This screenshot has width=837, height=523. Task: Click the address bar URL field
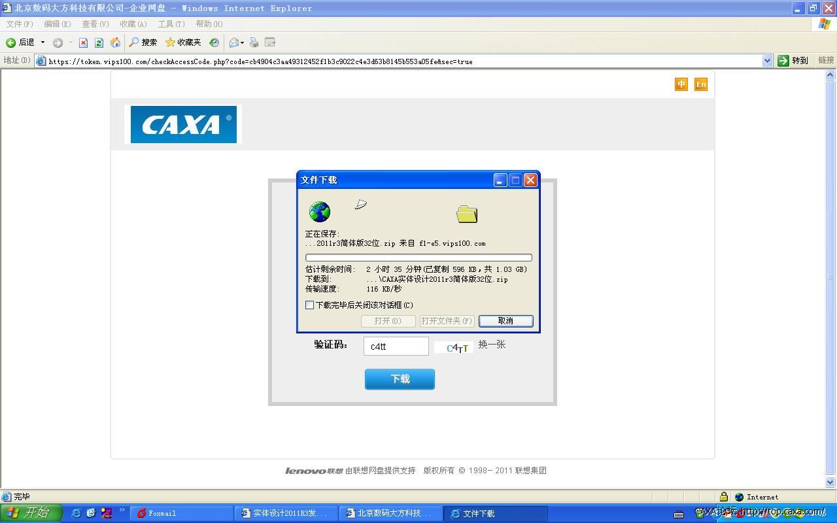(x=403, y=61)
